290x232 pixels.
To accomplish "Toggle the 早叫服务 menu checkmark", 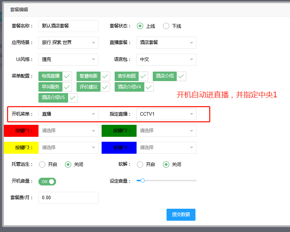I will coord(67,87).
